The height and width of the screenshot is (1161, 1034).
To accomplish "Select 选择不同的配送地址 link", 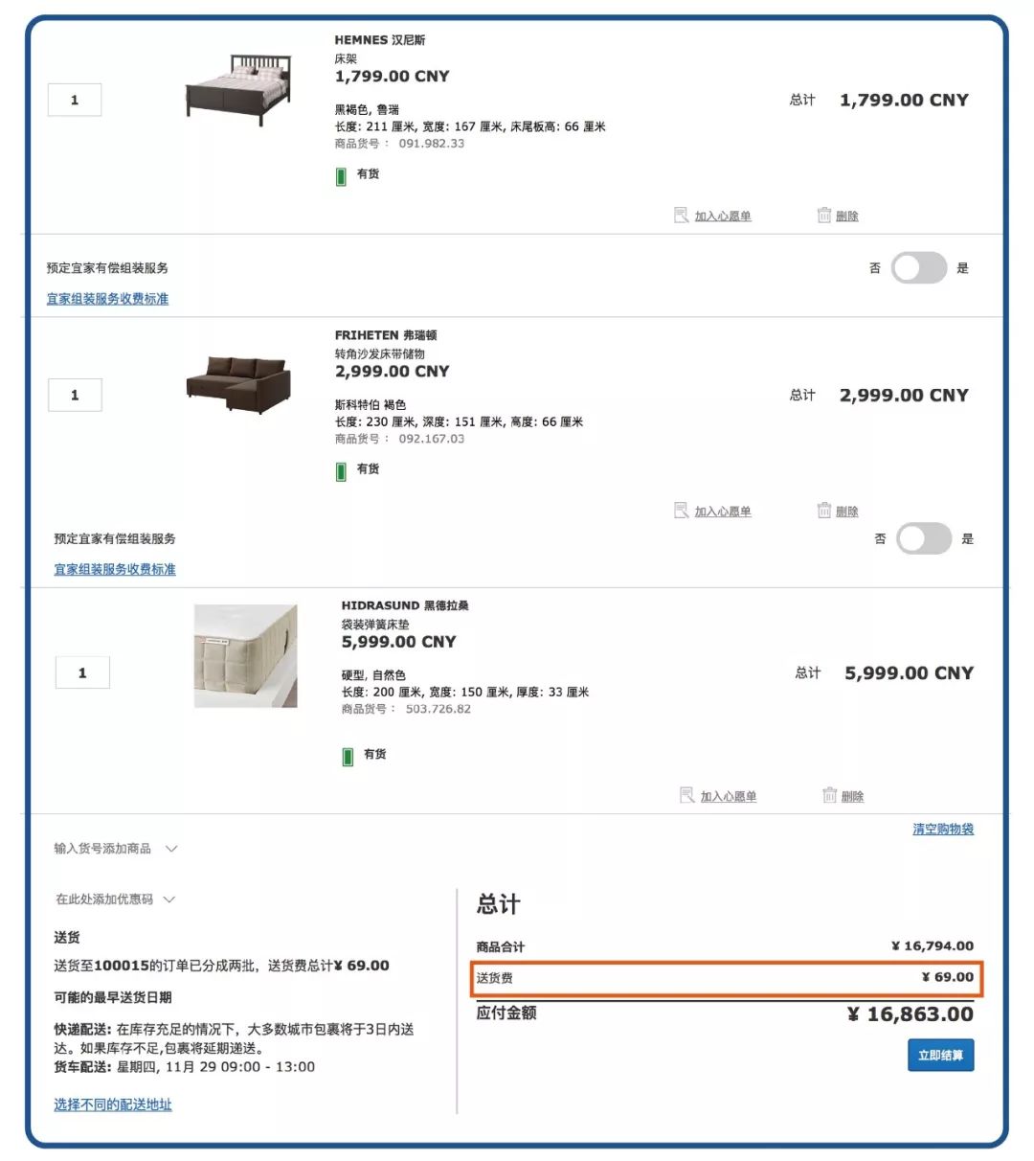I will [112, 1104].
